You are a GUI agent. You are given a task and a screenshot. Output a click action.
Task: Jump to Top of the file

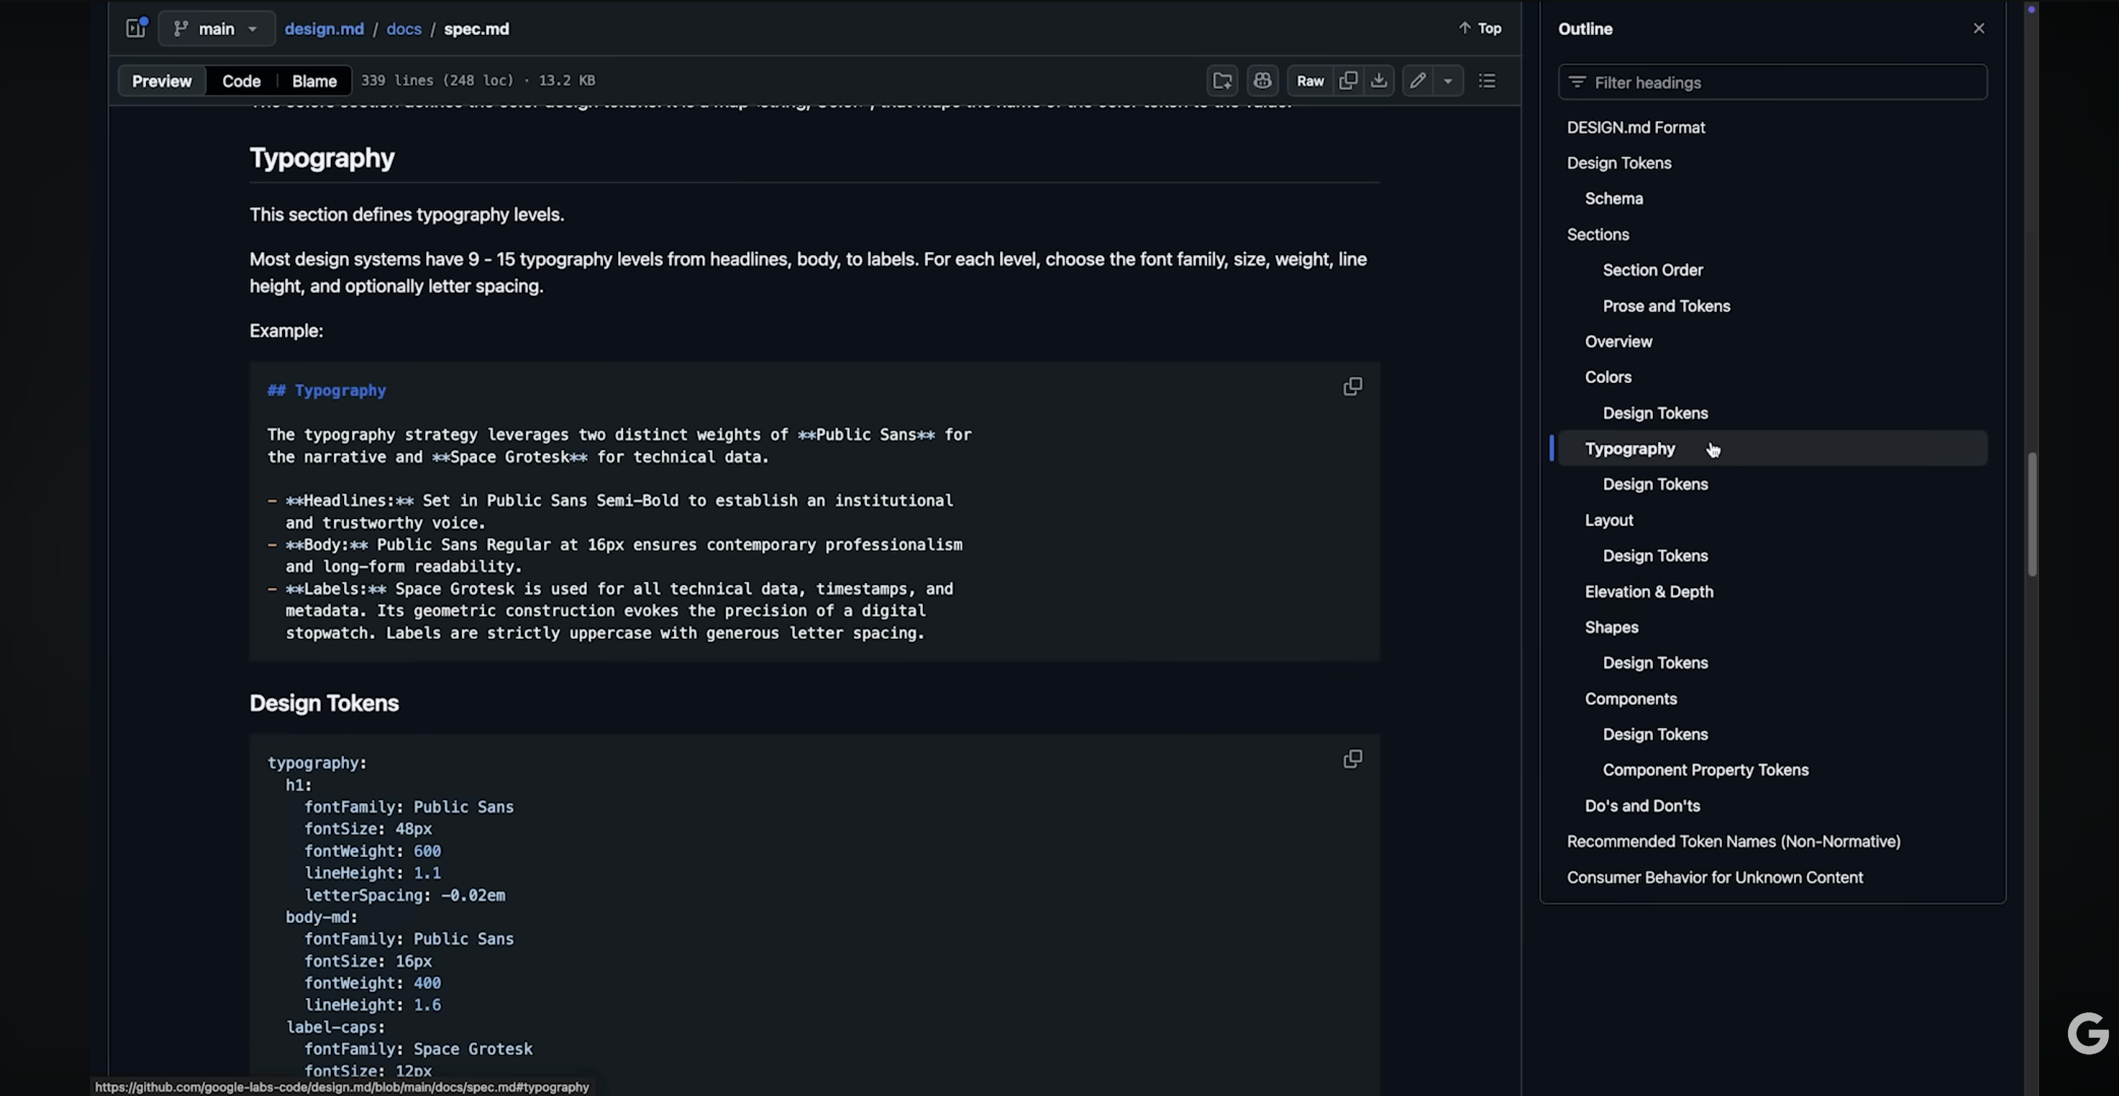[x=1480, y=28]
